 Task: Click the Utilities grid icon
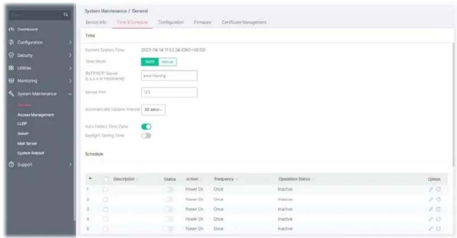tap(12, 68)
